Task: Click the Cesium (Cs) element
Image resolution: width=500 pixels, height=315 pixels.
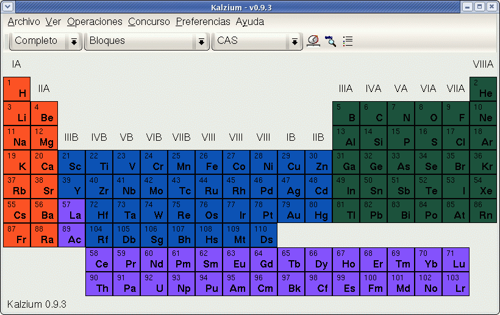Action: coord(17,211)
